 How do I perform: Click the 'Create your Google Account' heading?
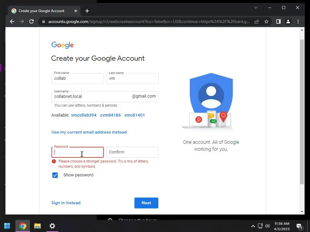[x=98, y=58]
